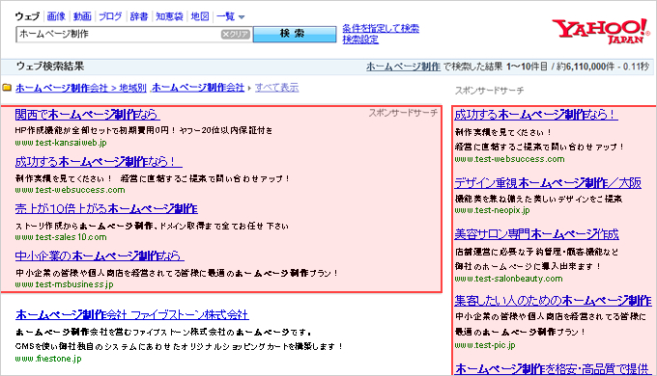Click description 機能美を兼ね備えた美しいデザインをご提案

pos(538,199)
